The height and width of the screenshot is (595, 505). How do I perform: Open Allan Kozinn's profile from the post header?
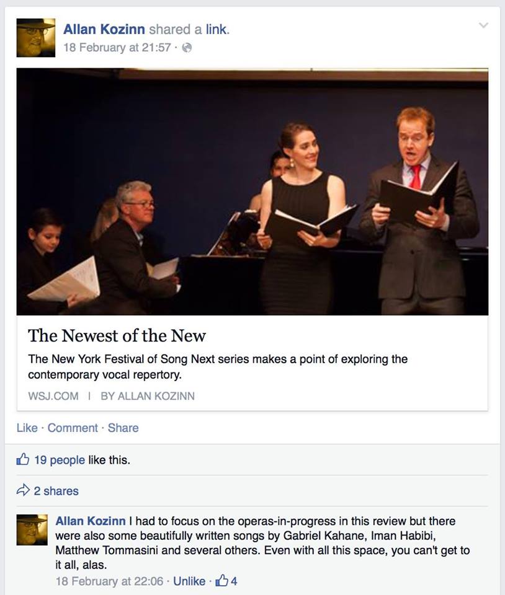tap(104, 29)
